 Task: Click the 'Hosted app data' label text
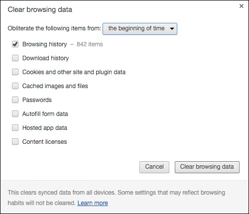click(x=45, y=128)
